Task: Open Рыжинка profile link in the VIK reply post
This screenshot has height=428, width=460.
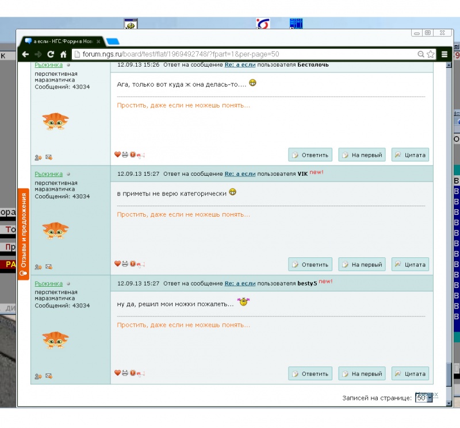Action: tap(49, 174)
